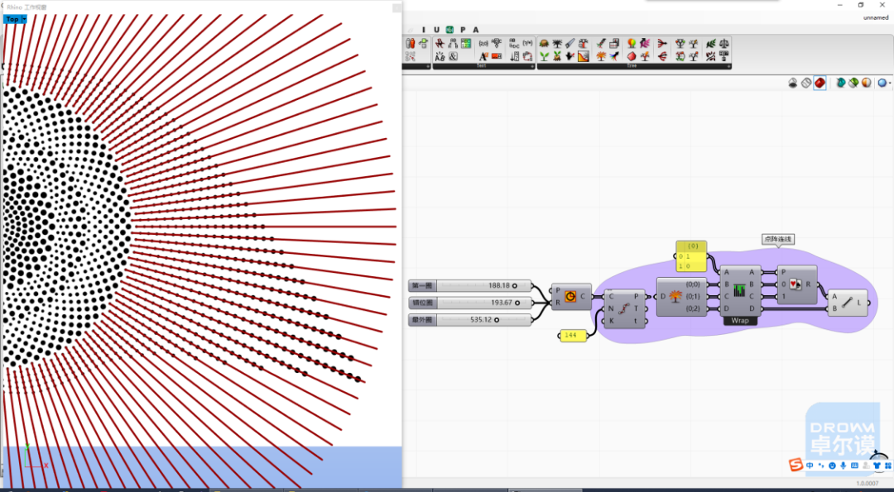Viewport: 894px width, 492px height.
Task: Choose the balloons icon in Tree panel
Action: [632, 43]
